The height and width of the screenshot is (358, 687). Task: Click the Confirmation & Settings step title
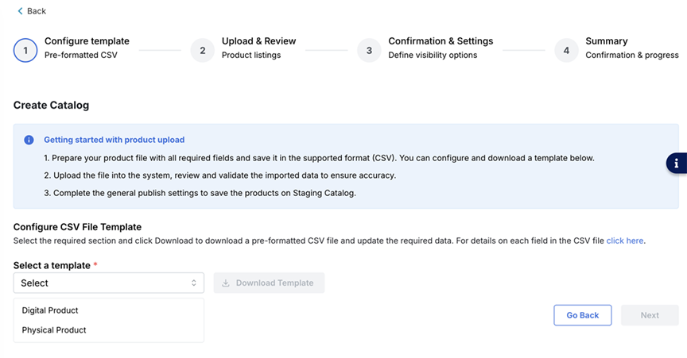(441, 41)
